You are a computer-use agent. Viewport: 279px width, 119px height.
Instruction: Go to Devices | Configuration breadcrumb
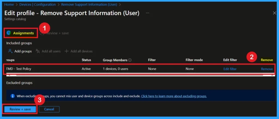(x=38, y=5)
